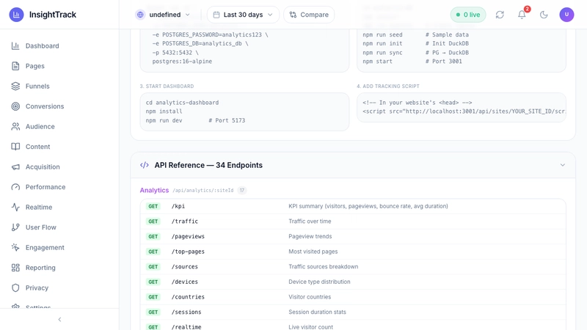Viewport: 587px width, 330px height.
Task: Collapse the sidebar with left chevron
Action: click(59, 320)
